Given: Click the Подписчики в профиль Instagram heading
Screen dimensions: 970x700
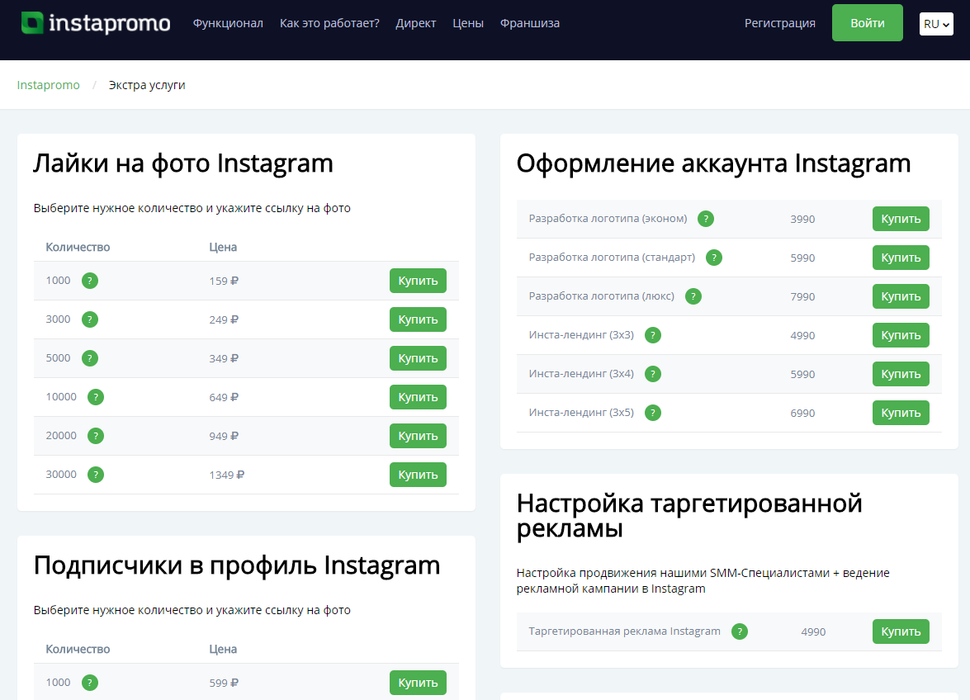Looking at the screenshot, I should [x=237, y=565].
